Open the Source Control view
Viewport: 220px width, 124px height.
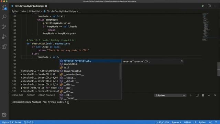coord(4,27)
